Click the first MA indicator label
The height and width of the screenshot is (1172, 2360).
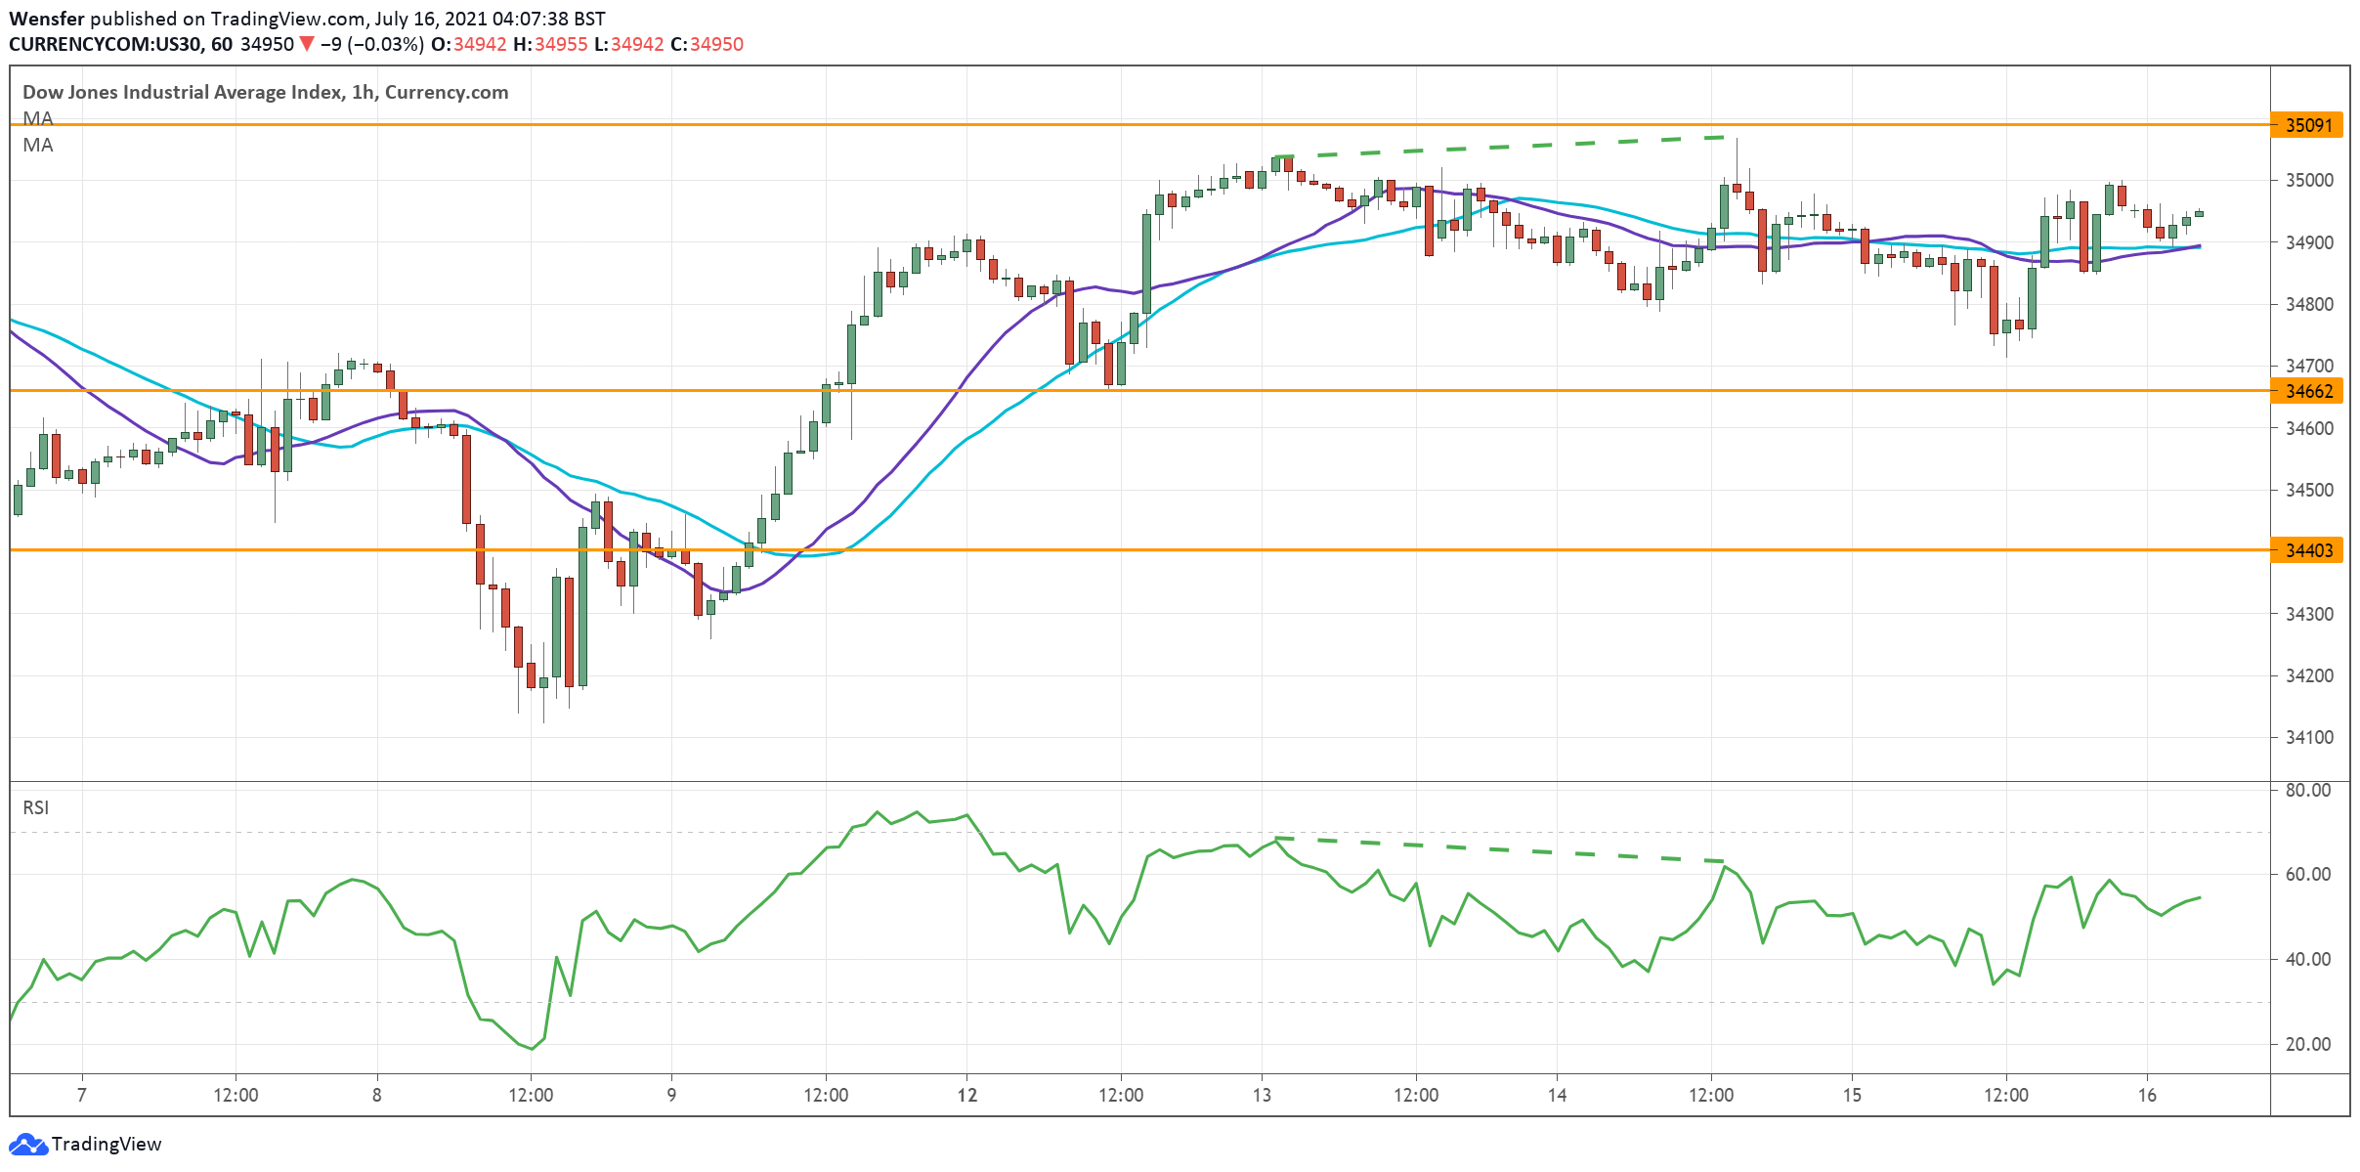(38, 118)
